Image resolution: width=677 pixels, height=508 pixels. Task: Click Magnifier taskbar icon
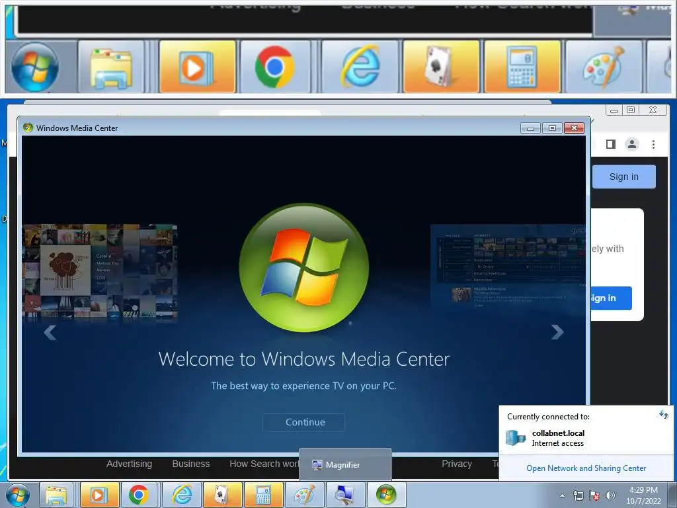345,495
